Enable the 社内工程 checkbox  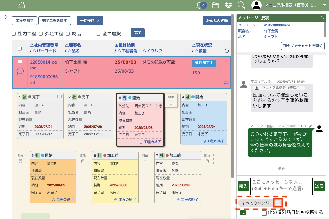point(14,34)
